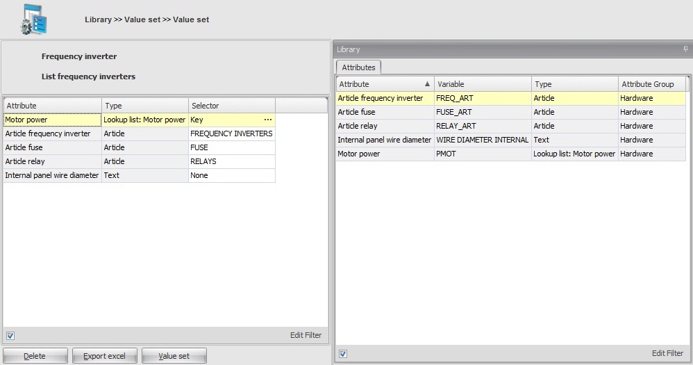Click the Selector column header
693x365 pixels.
pyautogui.click(x=231, y=106)
